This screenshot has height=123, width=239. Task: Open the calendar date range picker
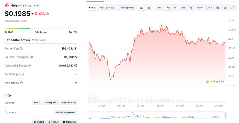218,7
